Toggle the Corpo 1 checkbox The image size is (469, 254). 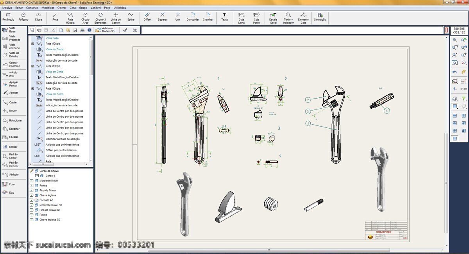click(x=37, y=176)
